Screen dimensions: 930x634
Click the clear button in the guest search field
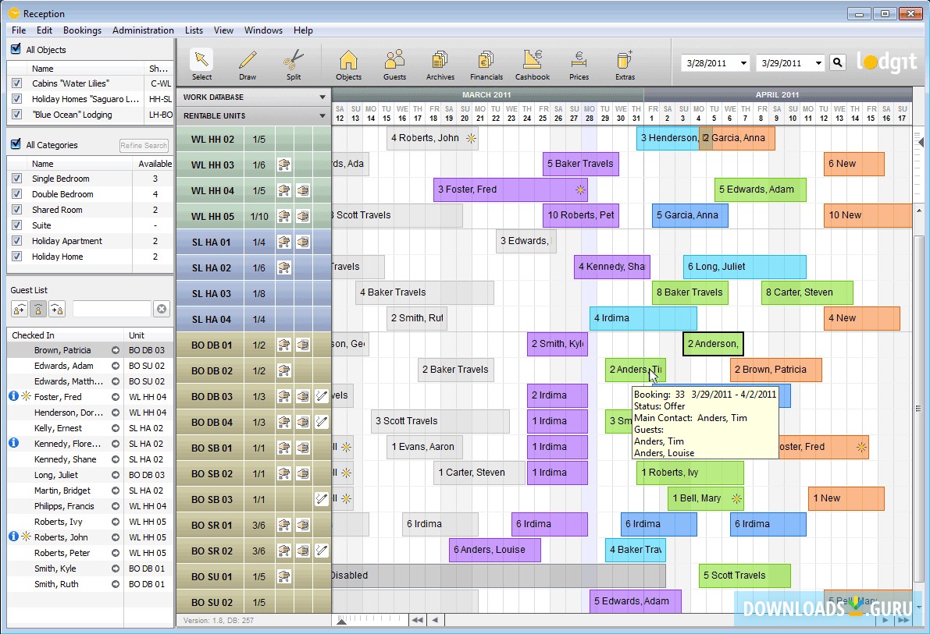coord(162,309)
